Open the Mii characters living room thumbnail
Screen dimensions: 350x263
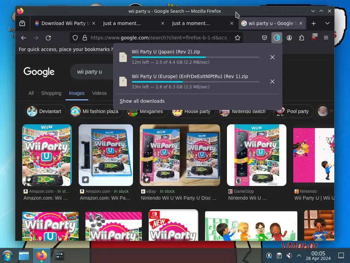click(251, 226)
